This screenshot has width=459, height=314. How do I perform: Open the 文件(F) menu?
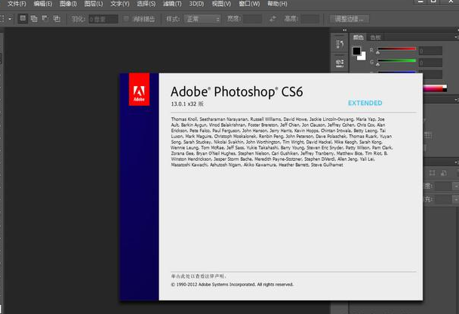[x=17, y=4]
